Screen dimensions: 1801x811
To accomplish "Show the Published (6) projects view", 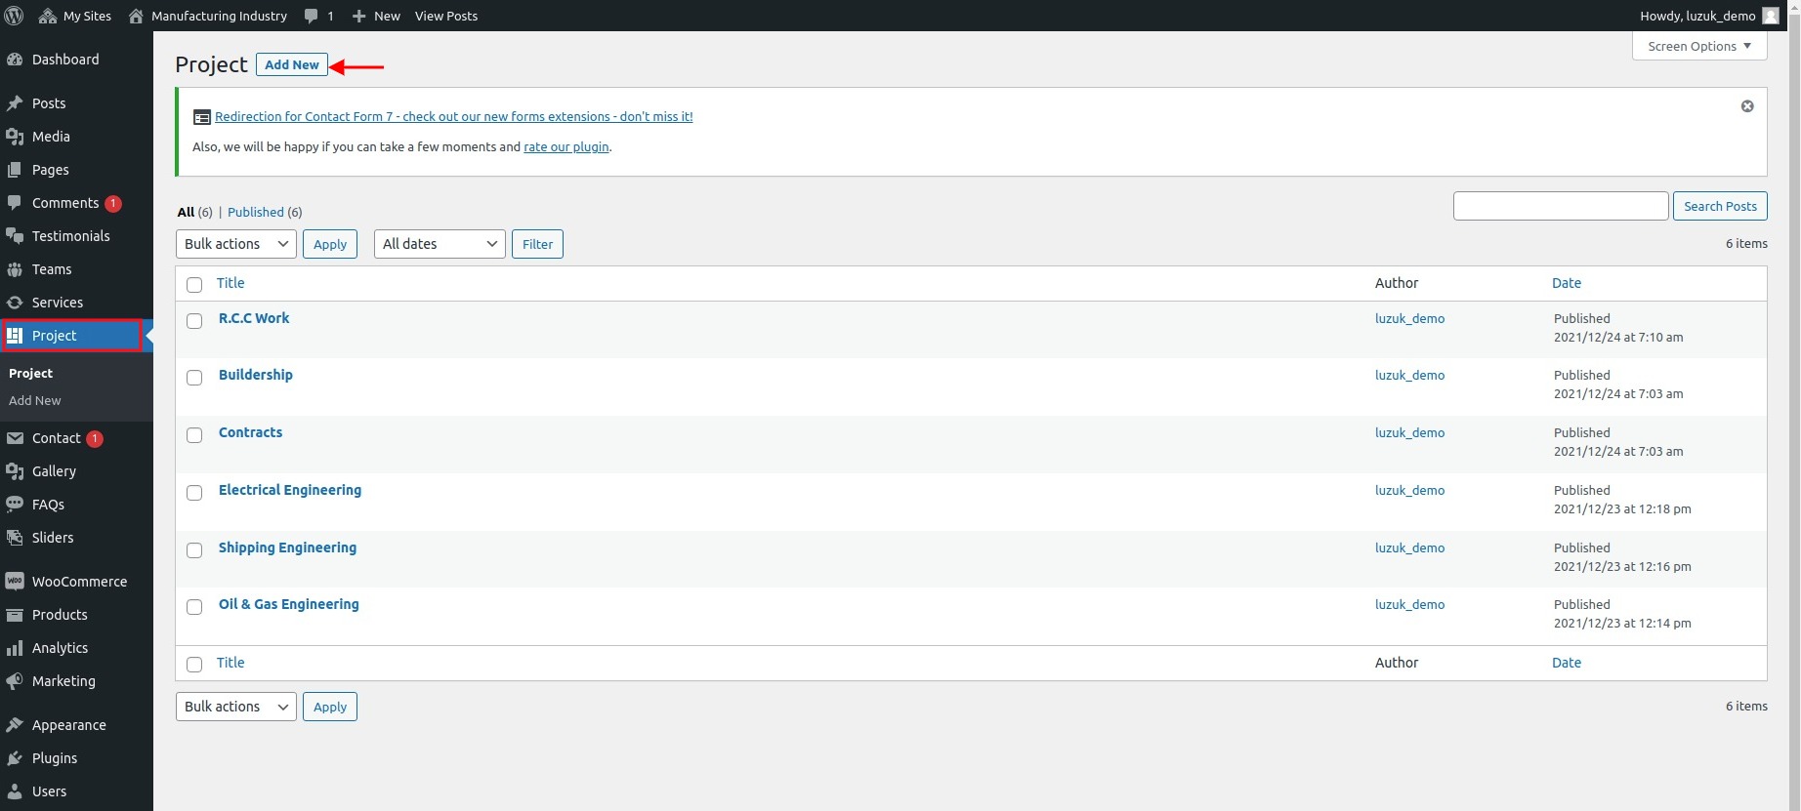I will 265,212.
